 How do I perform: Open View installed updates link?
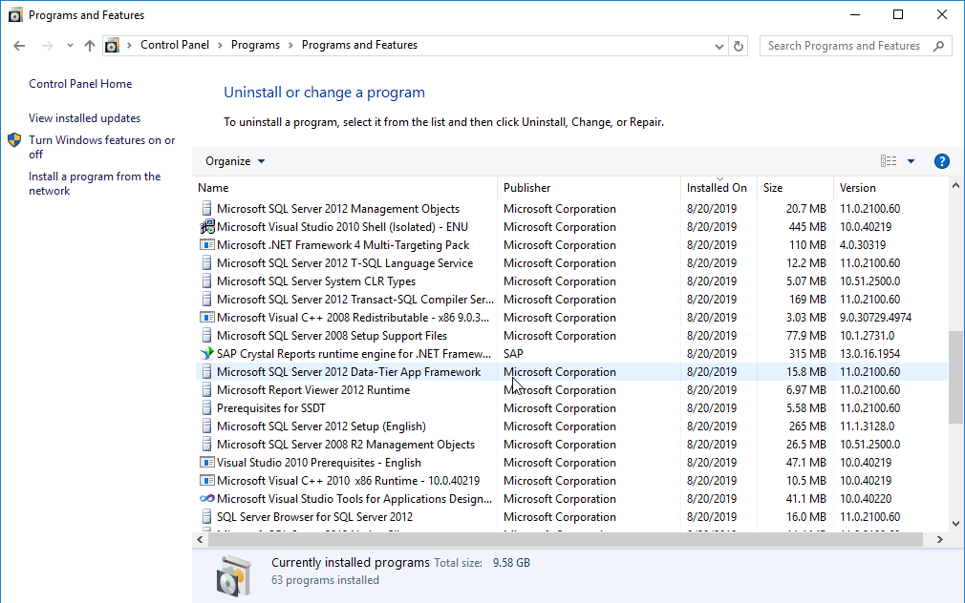click(84, 118)
